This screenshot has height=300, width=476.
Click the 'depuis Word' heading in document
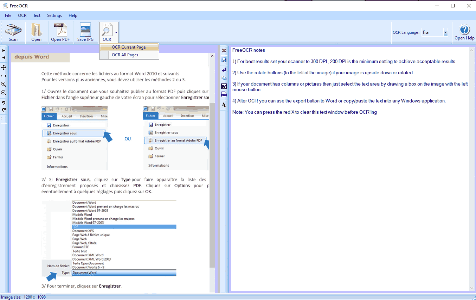(32, 57)
